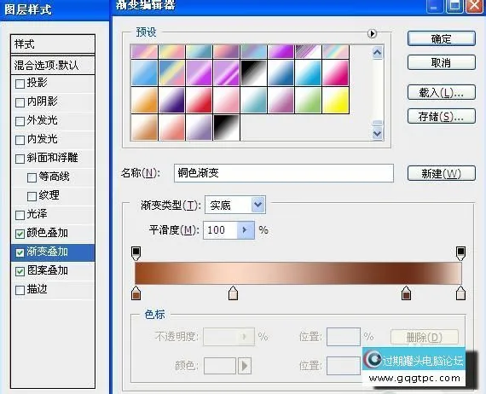Click the 名称 gradient name field
The height and width of the screenshot is (394, 486).
(x=284, y=173)
